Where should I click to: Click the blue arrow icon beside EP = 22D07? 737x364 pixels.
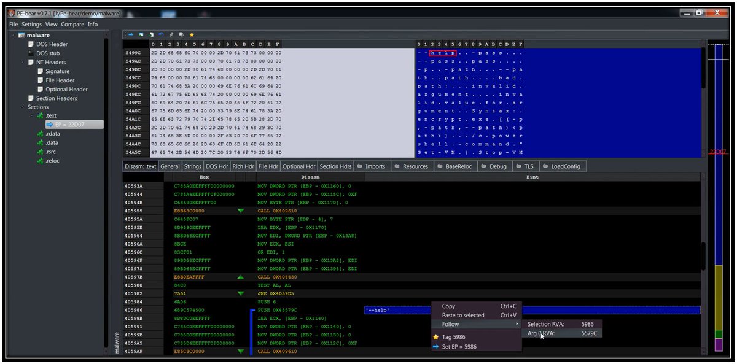tap(50, 125)
